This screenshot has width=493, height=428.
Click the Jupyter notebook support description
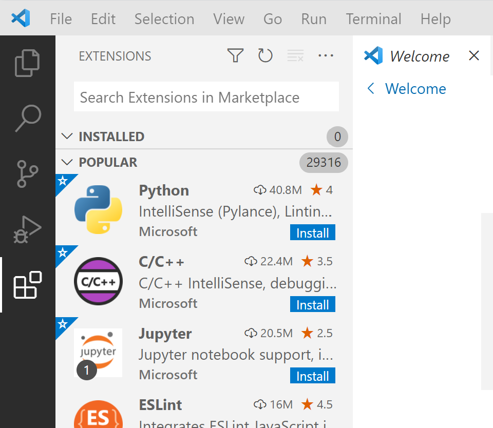(x=236, y=355)
